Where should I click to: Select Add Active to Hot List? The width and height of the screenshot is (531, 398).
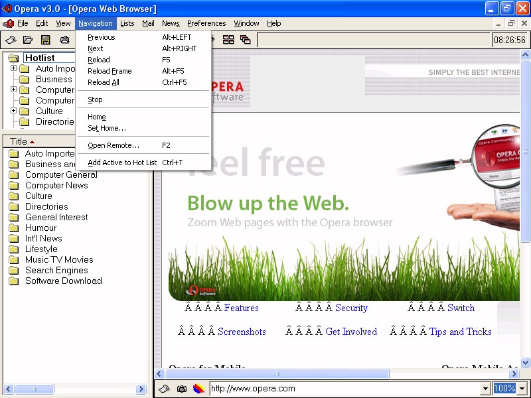pos(144,163)
